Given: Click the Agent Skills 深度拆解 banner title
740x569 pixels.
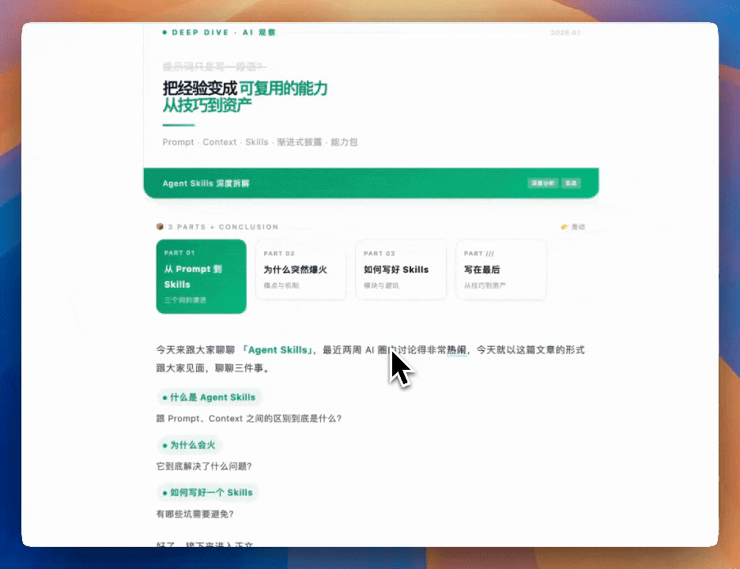Looking at the screenshot, I should click(206, 183).
